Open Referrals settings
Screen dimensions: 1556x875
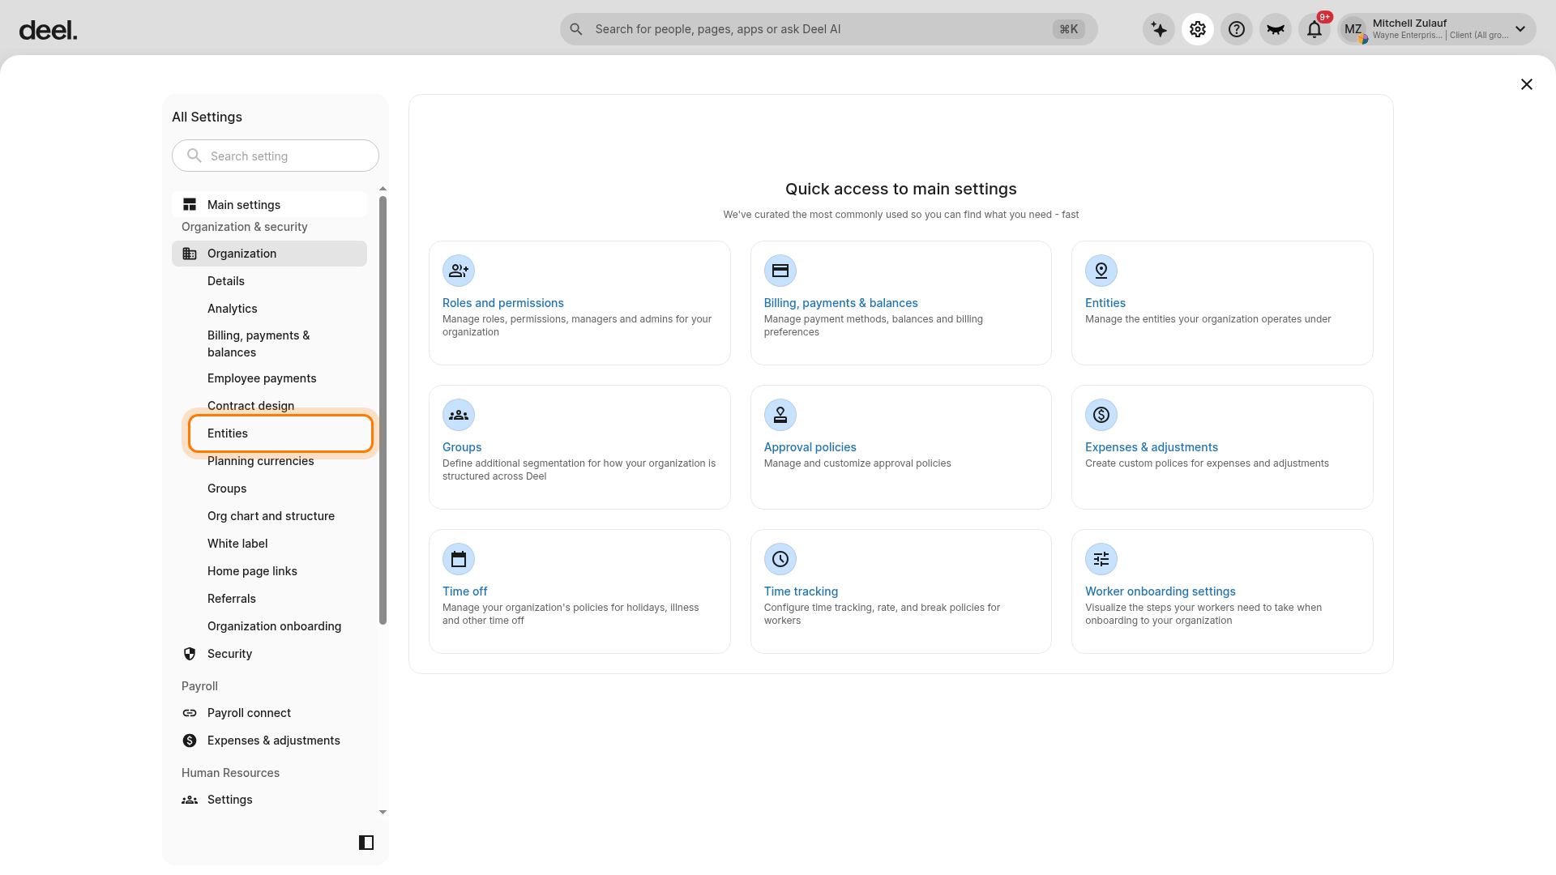[232, 599]
